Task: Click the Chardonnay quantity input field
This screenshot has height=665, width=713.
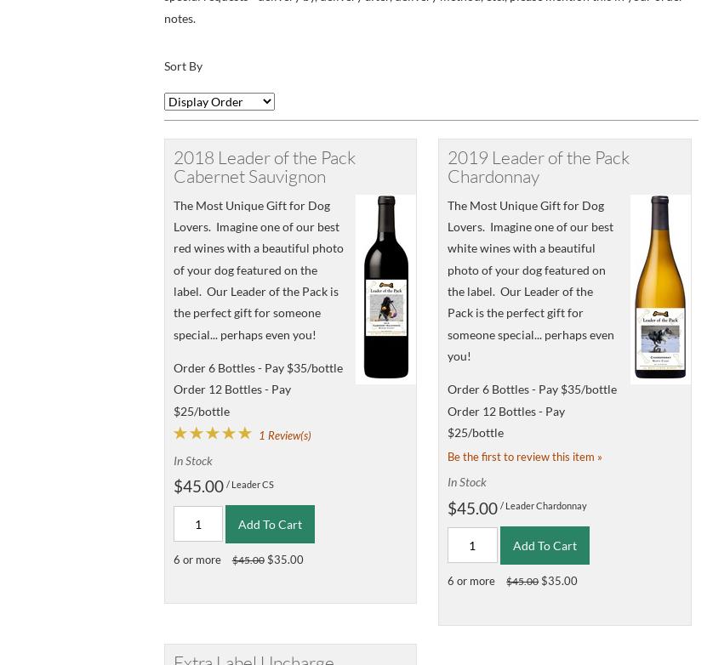Action: point(472,545)
